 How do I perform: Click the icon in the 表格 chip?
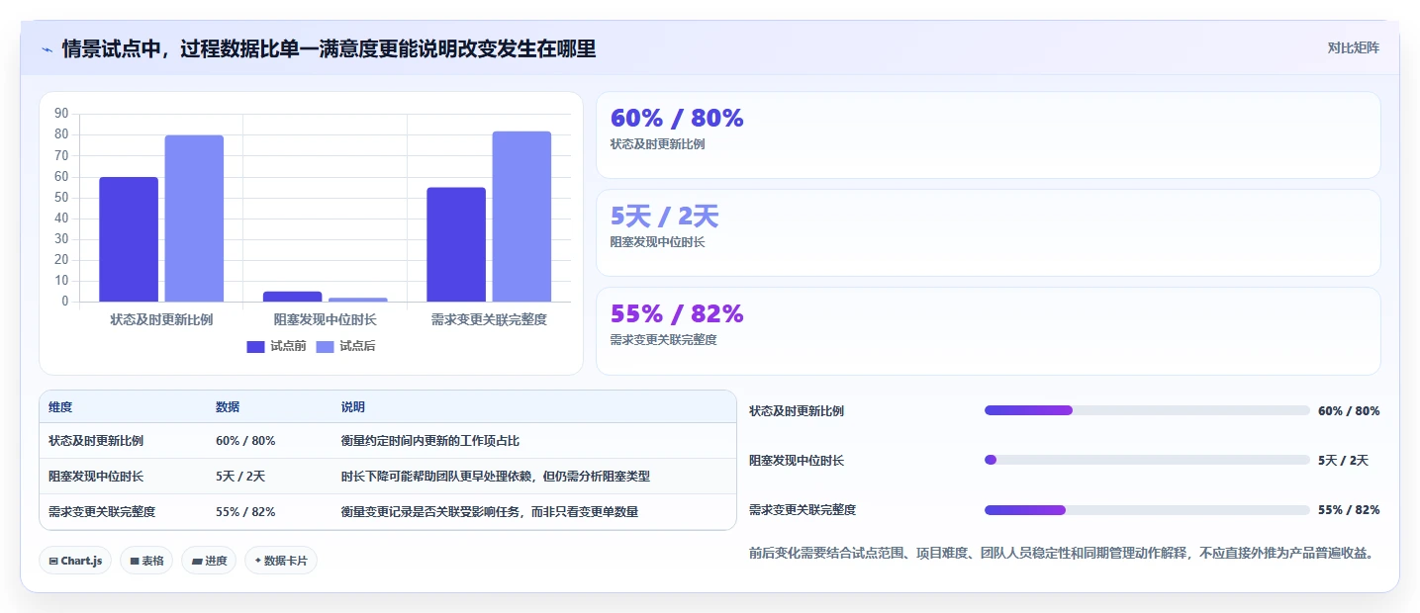click(135, 561)
